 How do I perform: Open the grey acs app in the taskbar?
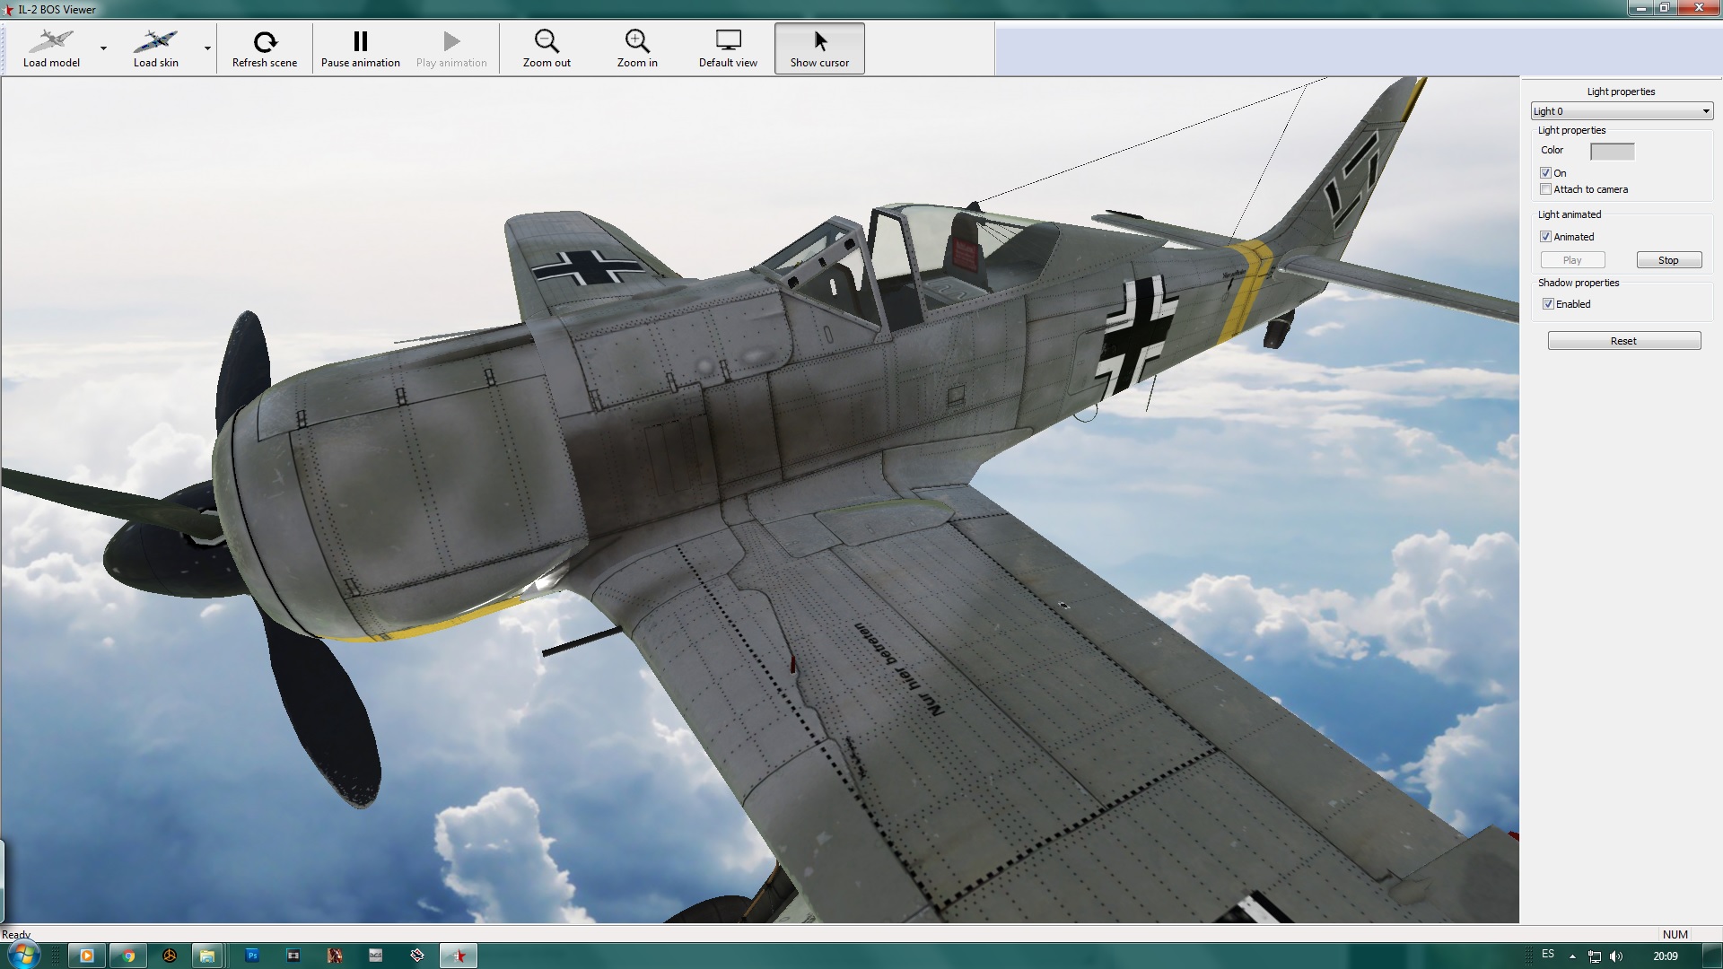(x=376, y=956)
